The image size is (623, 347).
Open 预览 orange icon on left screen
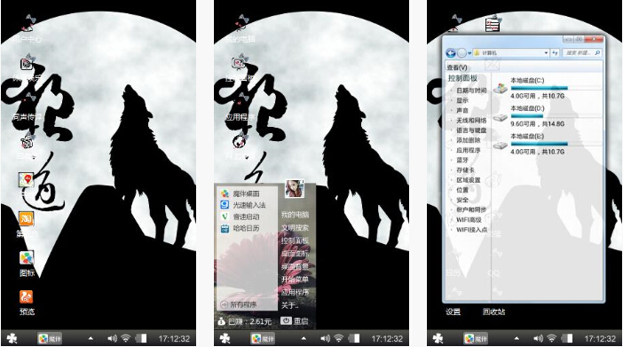coord(27,296)
